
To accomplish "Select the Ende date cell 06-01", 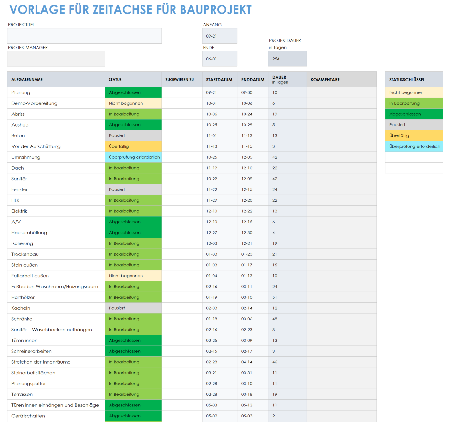I will coord(220,59).
